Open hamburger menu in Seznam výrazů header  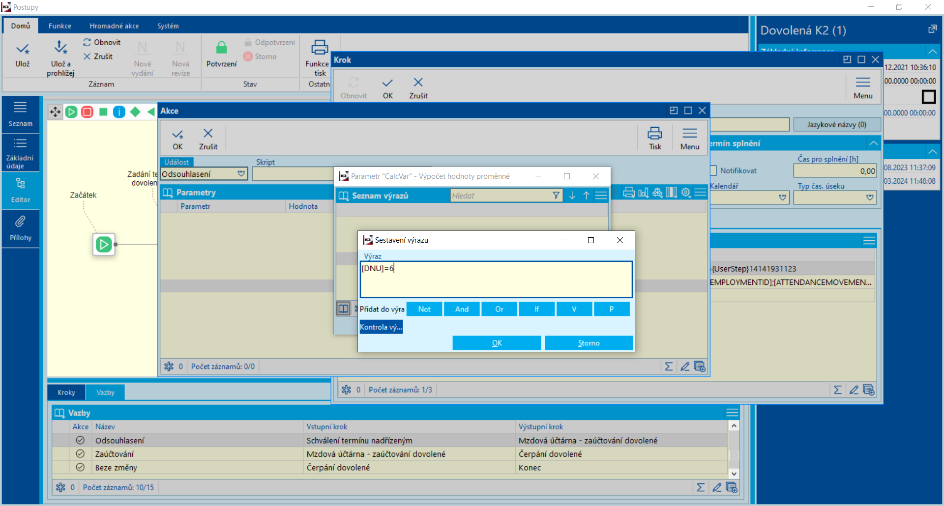(601, 196)
